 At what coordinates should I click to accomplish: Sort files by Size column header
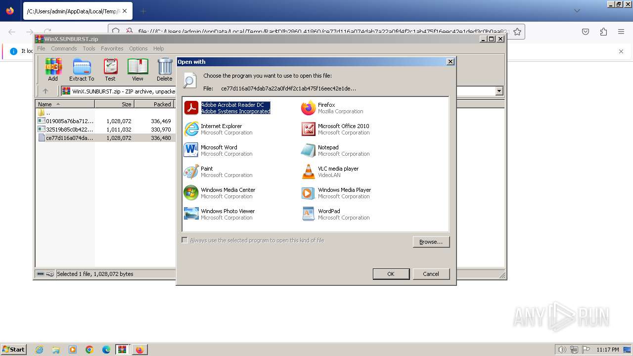coord(114,104)
